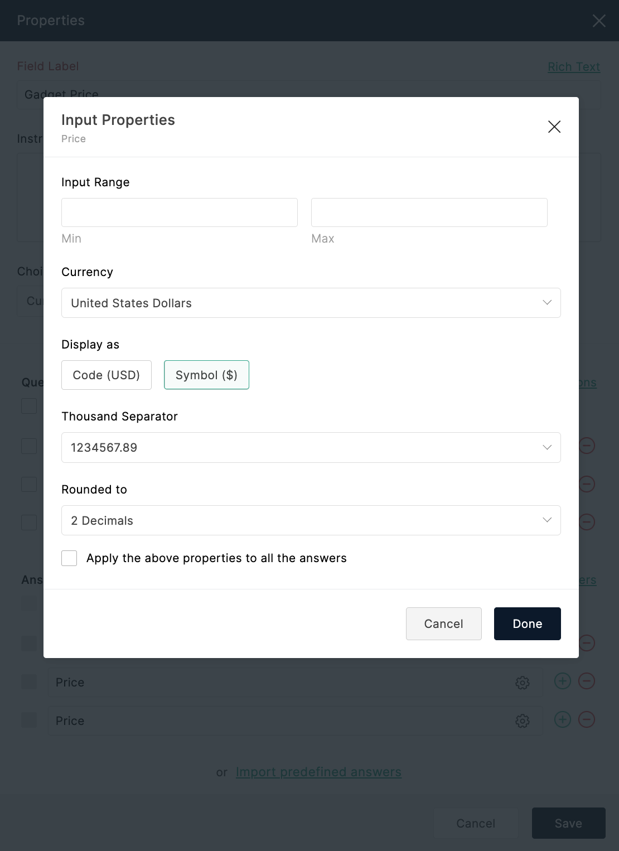The height and width of the screenshot is (851, 619).
Task: Open the Rounded to dropdown
Action: pos(311,520)
